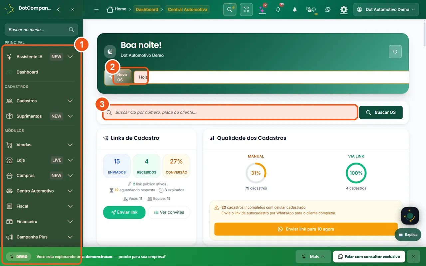Click the 31% Manual progress ring

coord(256,173)
